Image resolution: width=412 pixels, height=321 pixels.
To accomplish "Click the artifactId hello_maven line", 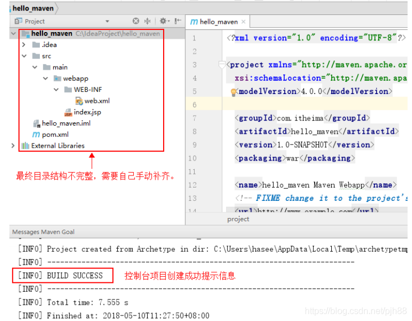I will click(x=317, y=131).
